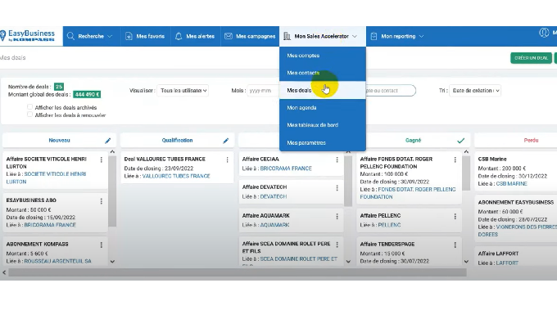Image resolution: width=557 pixels, height=319 pixels.
Task: Click the Qualification column header
Action: [x=177, y=140]
